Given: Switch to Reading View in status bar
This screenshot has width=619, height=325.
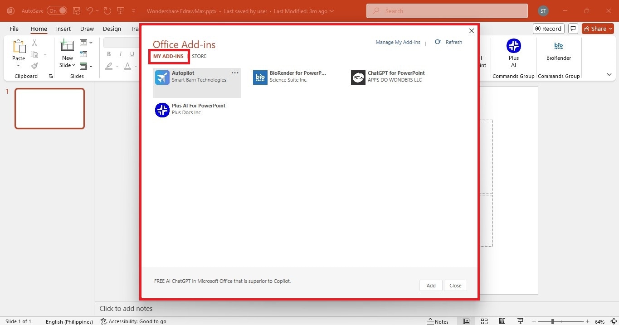Looking at the screenshot, I should click(502, 321).
